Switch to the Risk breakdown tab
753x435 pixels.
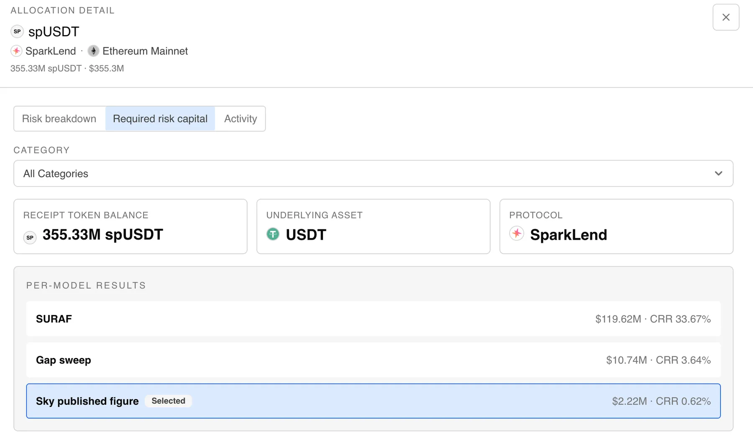pos(59,119)
